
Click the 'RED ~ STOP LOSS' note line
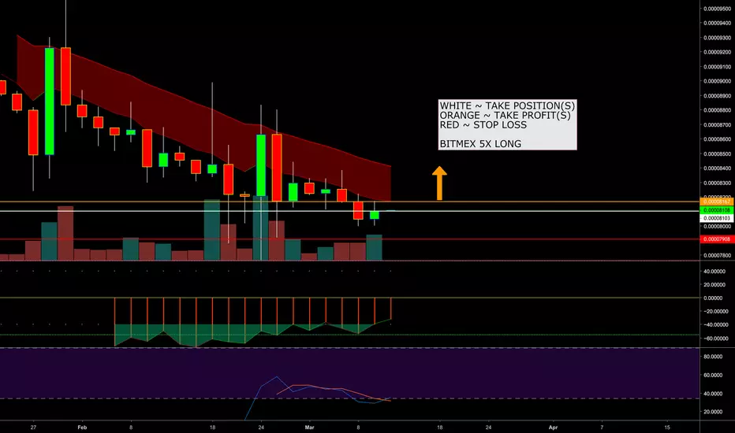point(483,125)
